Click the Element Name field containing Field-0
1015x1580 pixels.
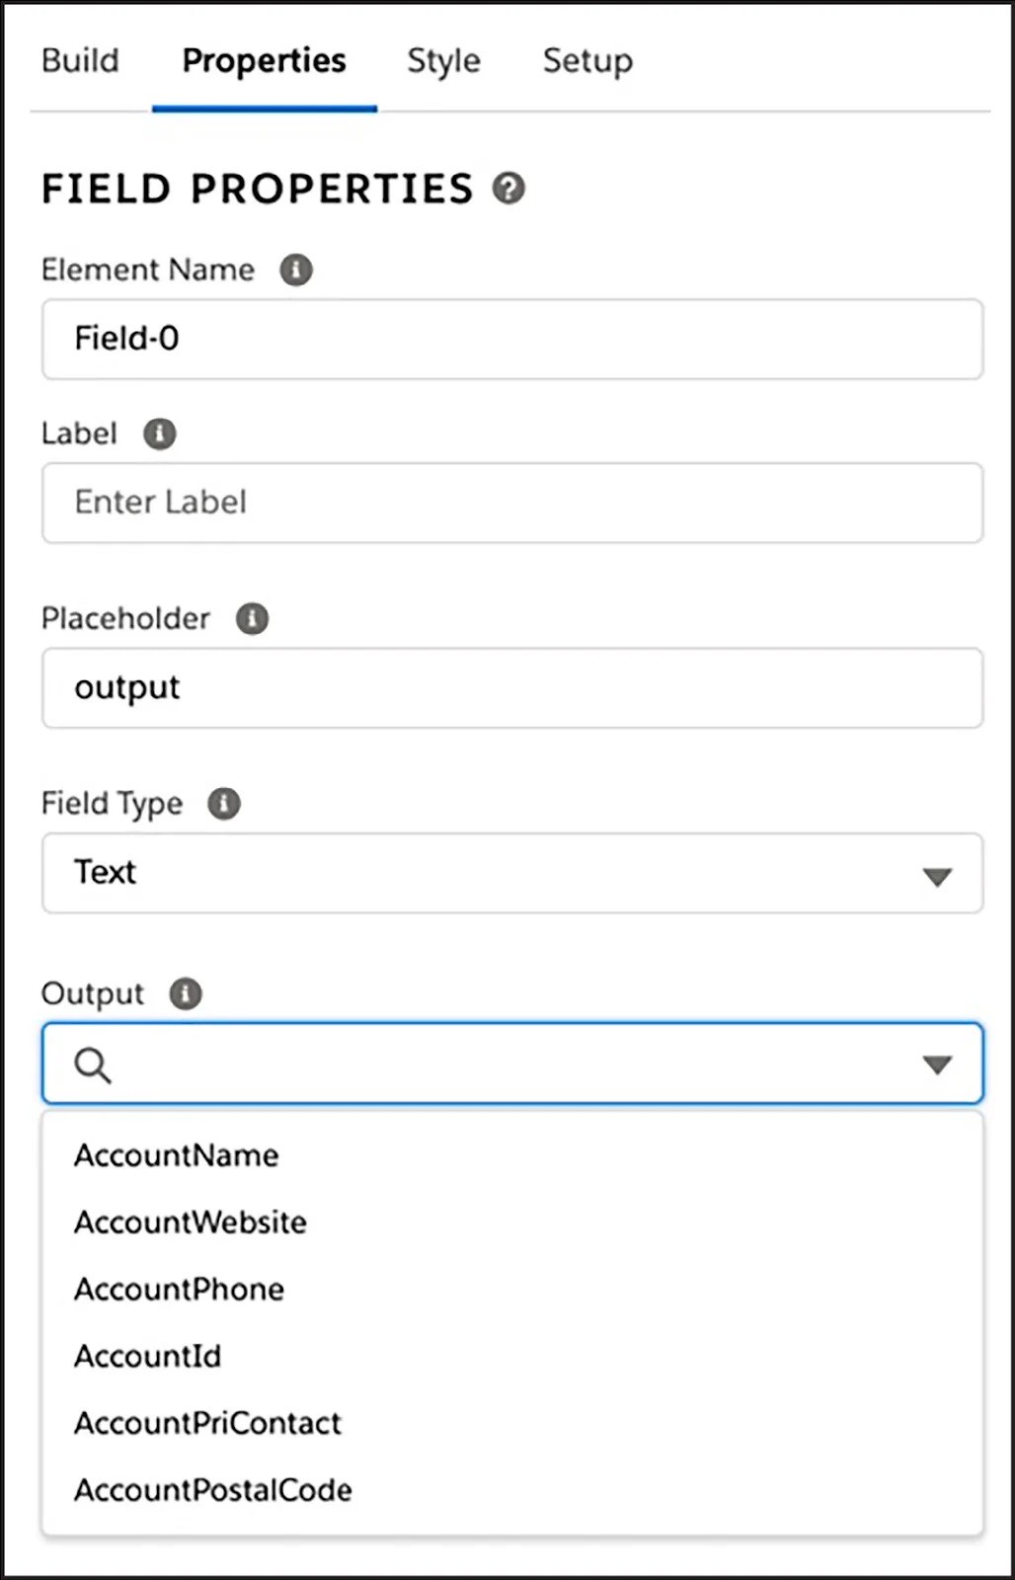(512, 339)
